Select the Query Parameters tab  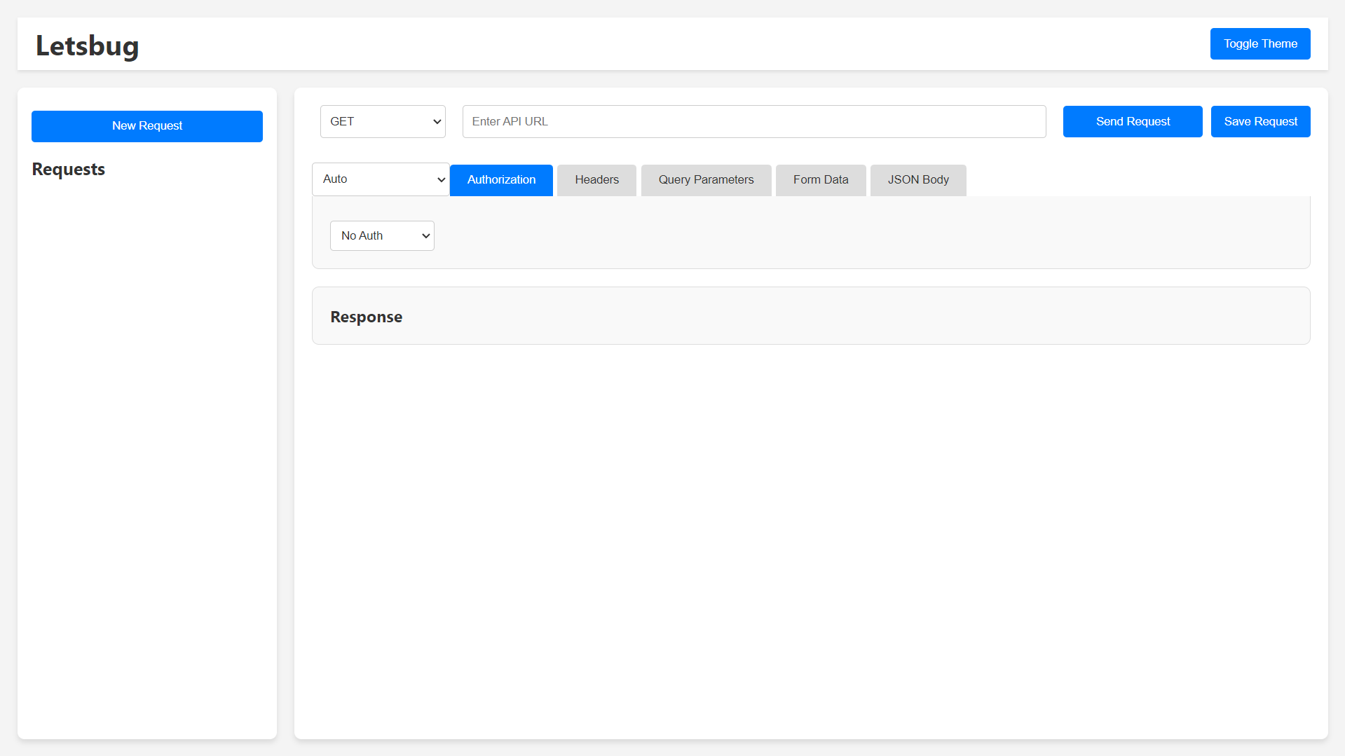point(706,180)
